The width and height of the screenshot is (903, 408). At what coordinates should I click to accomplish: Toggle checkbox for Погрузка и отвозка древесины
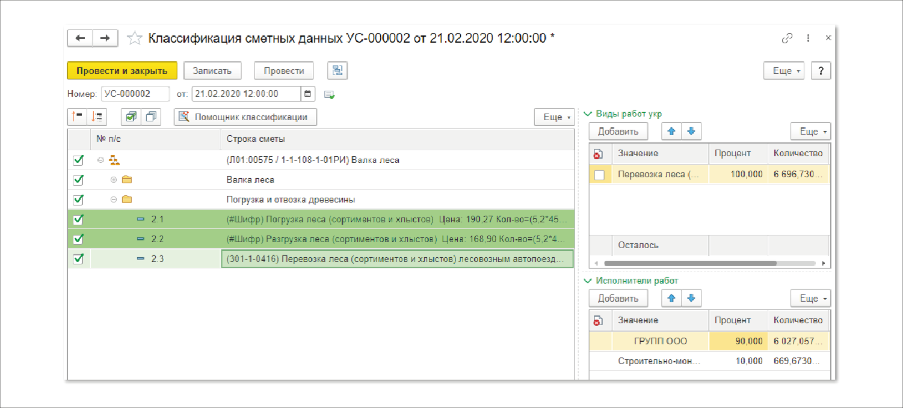(78, 199)
